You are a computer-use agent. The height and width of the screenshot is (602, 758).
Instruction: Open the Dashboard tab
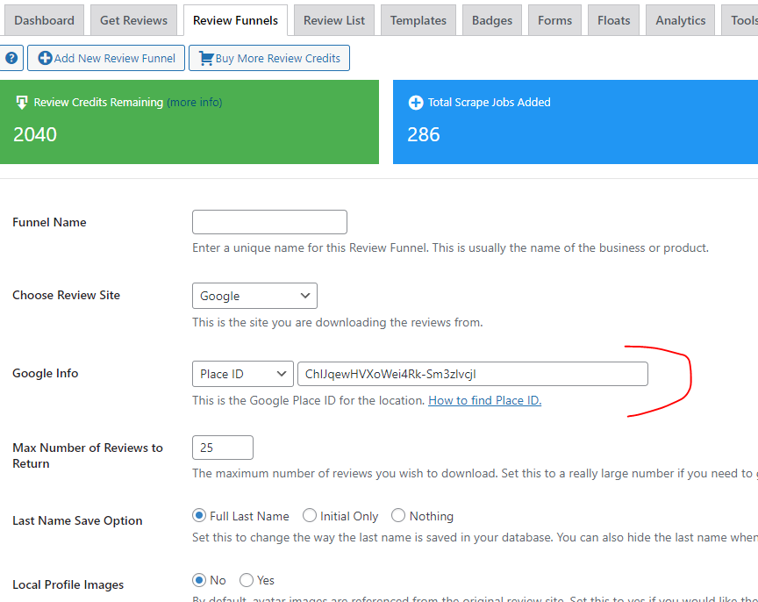[x=44, y=20]
